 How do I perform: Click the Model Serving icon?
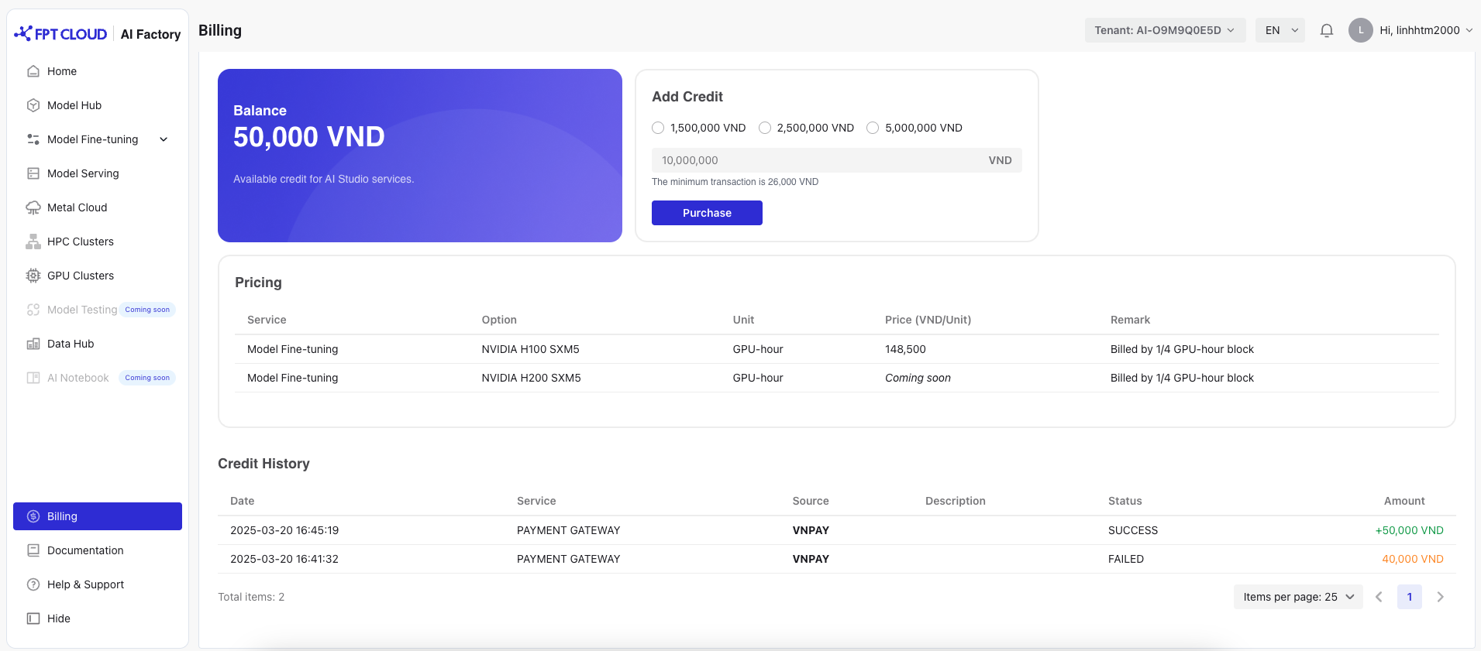point(33,173)
